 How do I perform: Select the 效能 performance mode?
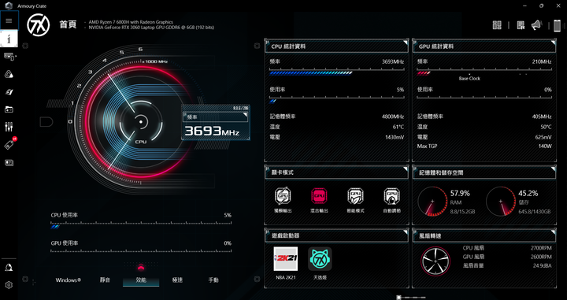point(141,280)
